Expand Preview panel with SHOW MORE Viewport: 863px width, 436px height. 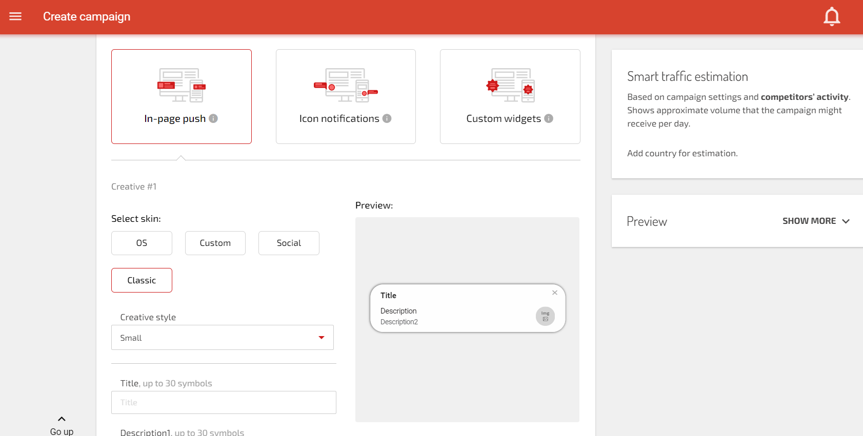pyautogui.click(x=815, y=221)
